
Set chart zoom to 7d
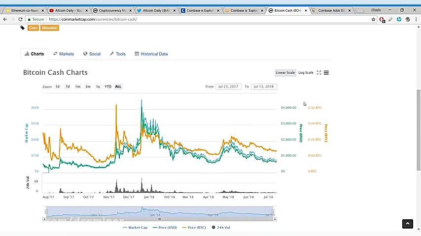pos(68,87)
